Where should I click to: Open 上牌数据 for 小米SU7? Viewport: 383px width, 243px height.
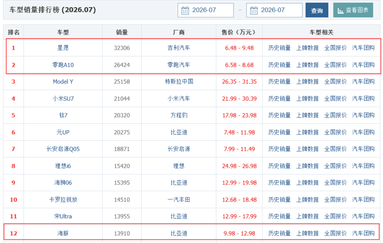click(x=307, y=99)
